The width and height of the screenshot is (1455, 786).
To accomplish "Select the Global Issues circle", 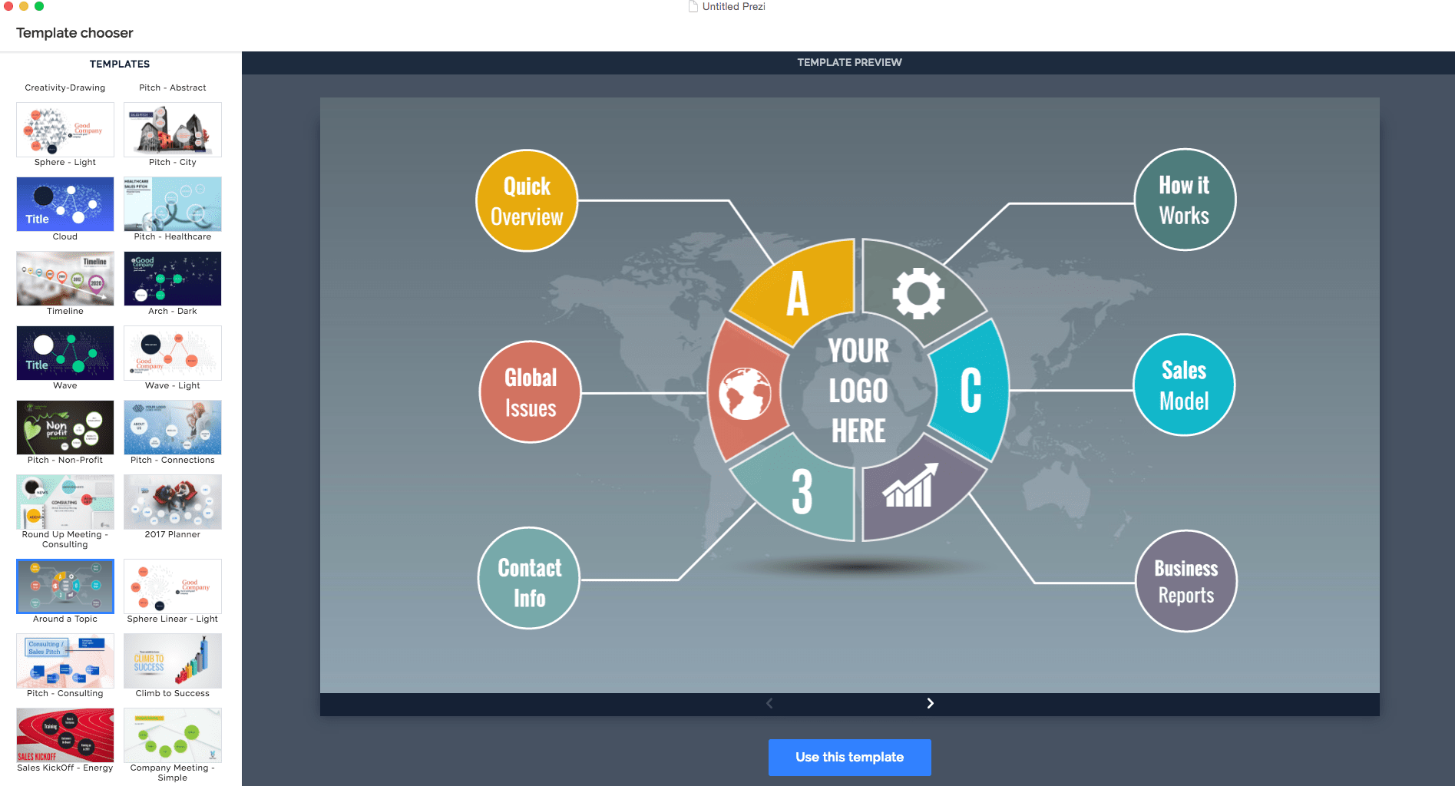I will pos(530,391).
